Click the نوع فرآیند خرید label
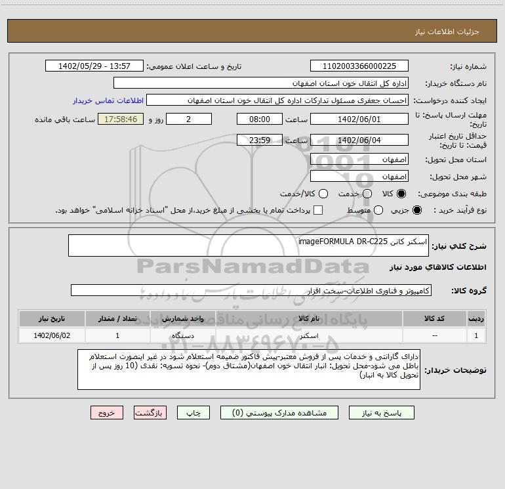This screenshot has height=489, width=505. coord(460,211)
